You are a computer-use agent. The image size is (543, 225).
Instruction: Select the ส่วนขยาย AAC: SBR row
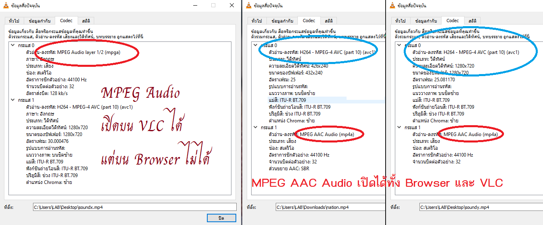coord(289,169)
